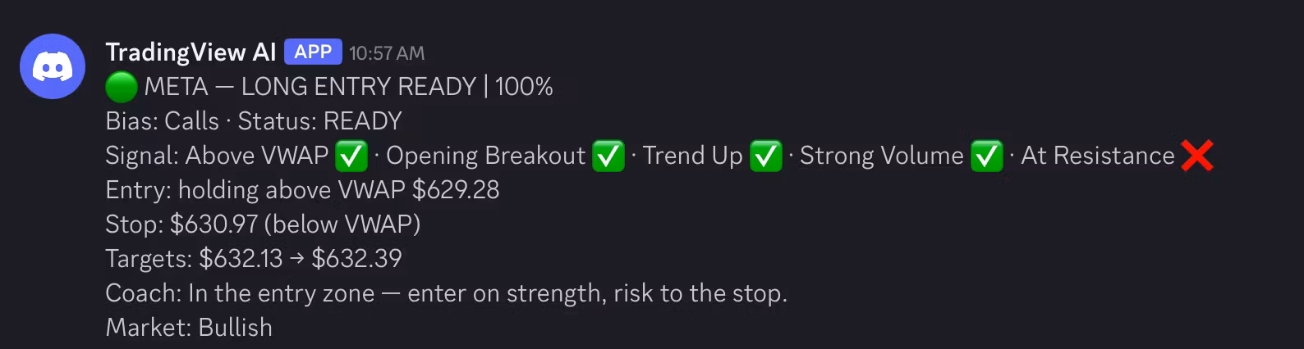Click the arrow between target prices
The image size is (1304, 349).
(x=297, y=260)
